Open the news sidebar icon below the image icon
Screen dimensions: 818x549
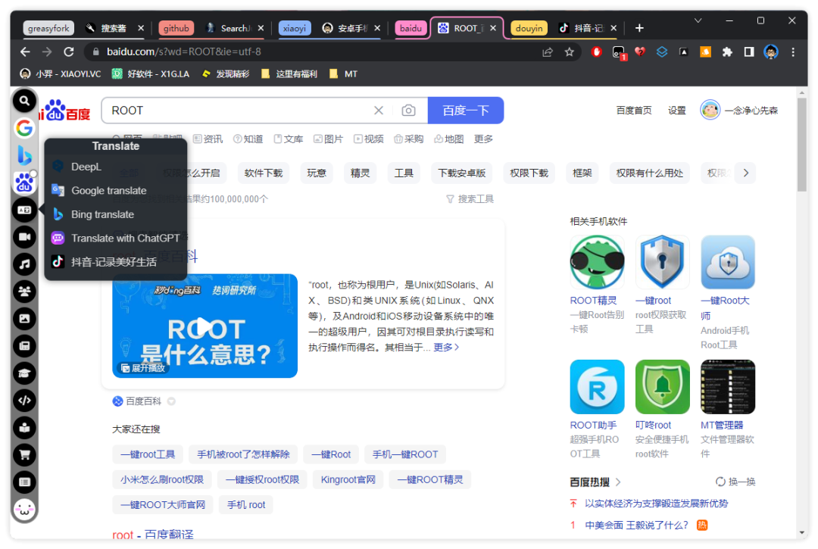pos(24,345)
